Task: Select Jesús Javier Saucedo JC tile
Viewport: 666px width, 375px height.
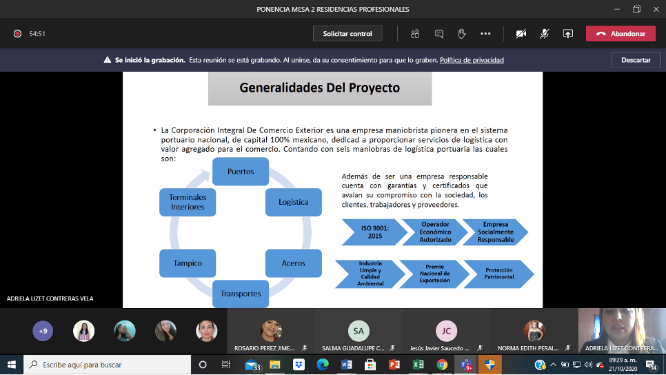Action: click(446, 332)
